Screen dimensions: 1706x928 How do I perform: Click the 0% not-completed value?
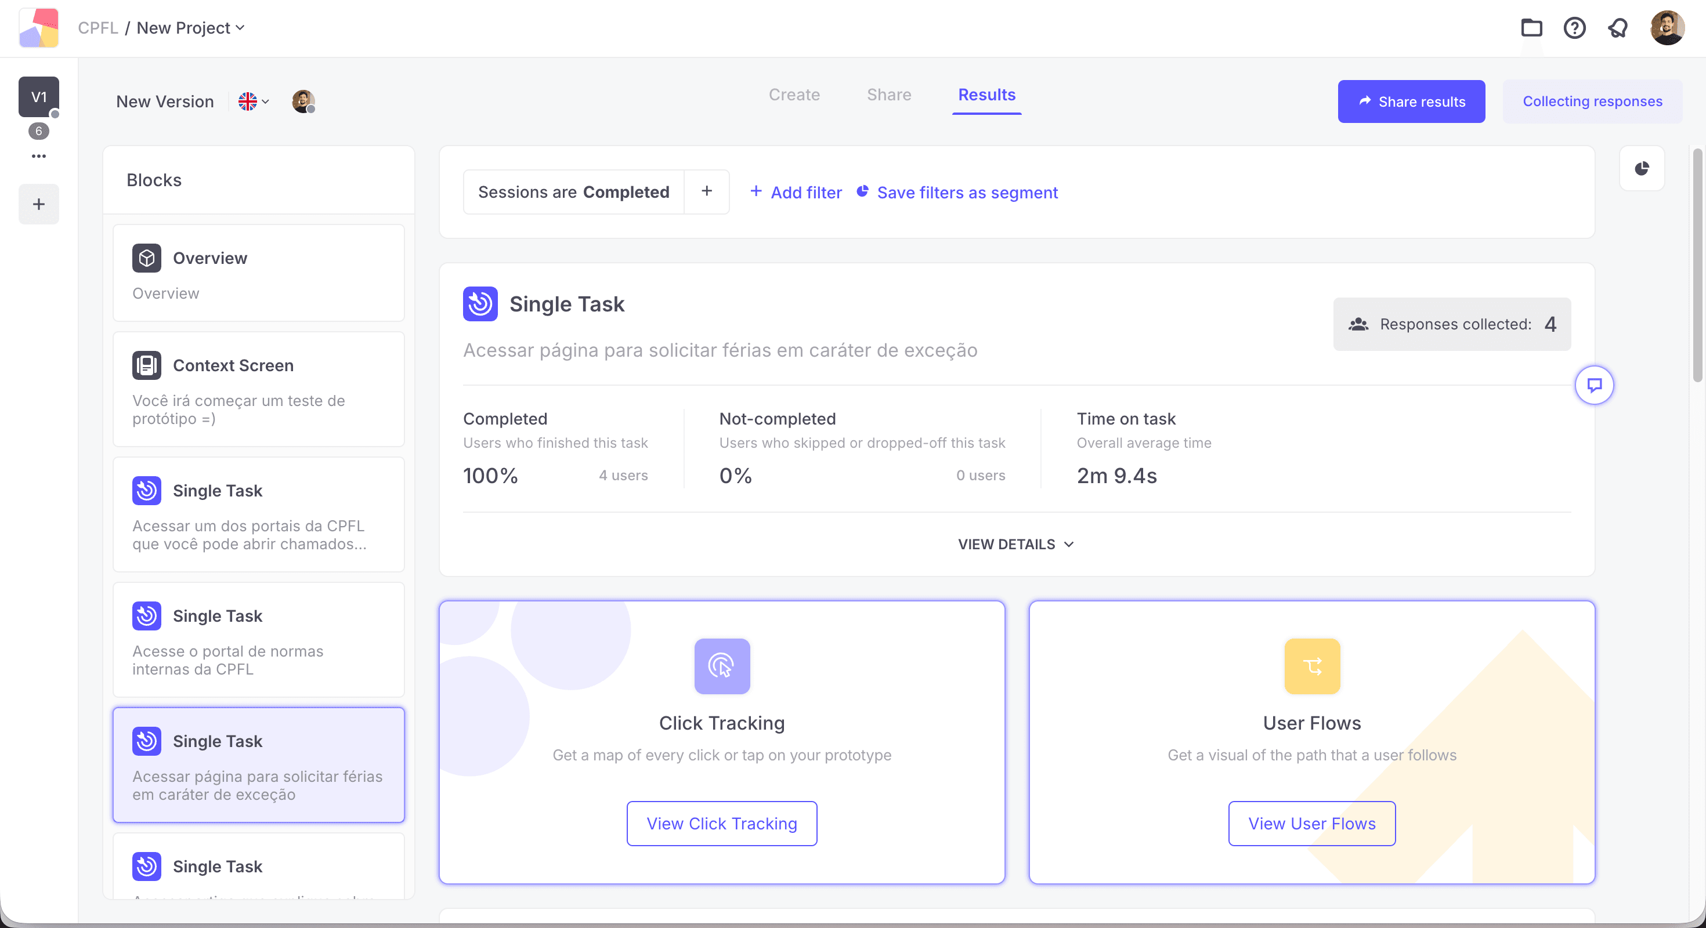point(735,475)
